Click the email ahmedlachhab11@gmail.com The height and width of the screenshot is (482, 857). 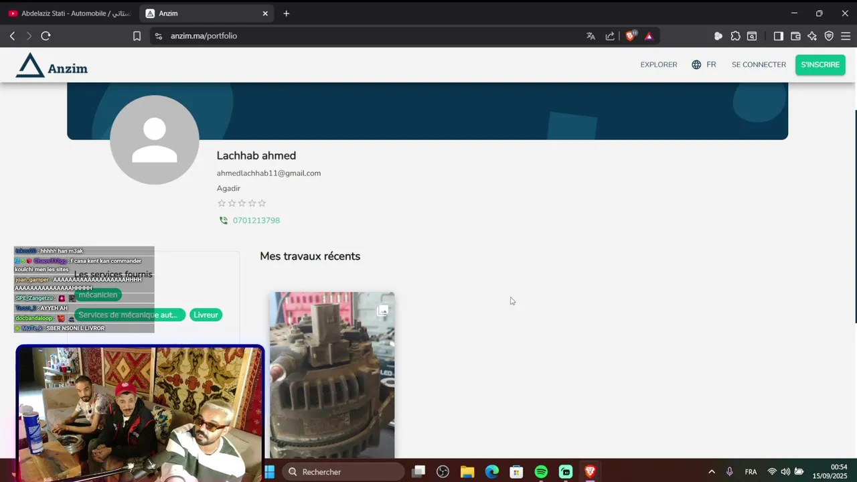268,173
